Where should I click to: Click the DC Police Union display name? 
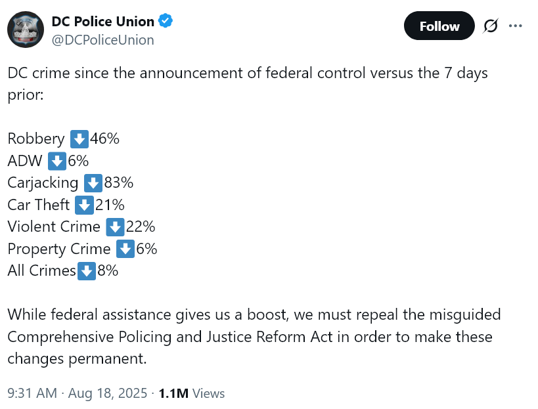pyautogui.click(x=102, y=21)
